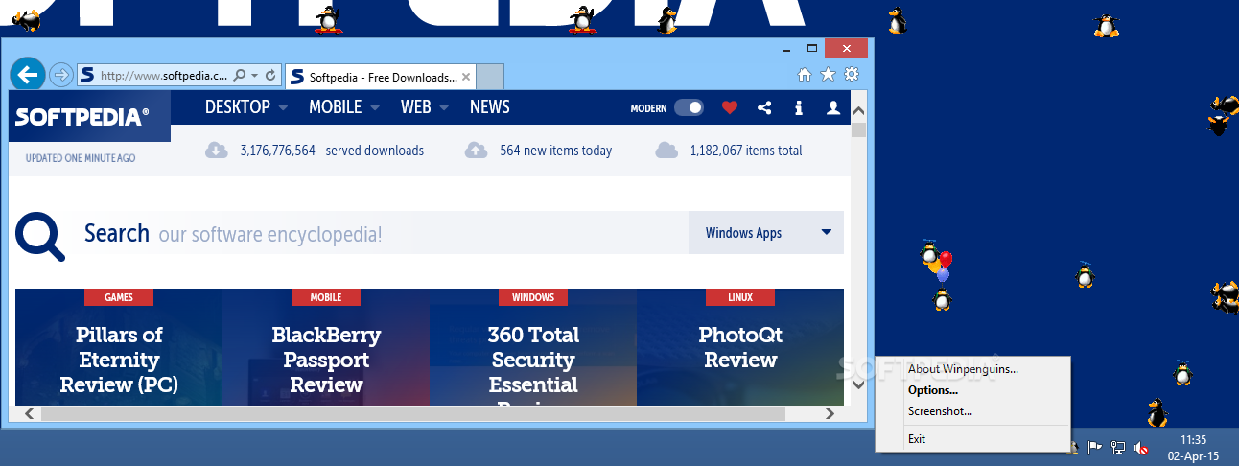Viewport: 1239px width, 466px height.
Task: Click the address bar search magnifier icon
Action: [240, 74]
